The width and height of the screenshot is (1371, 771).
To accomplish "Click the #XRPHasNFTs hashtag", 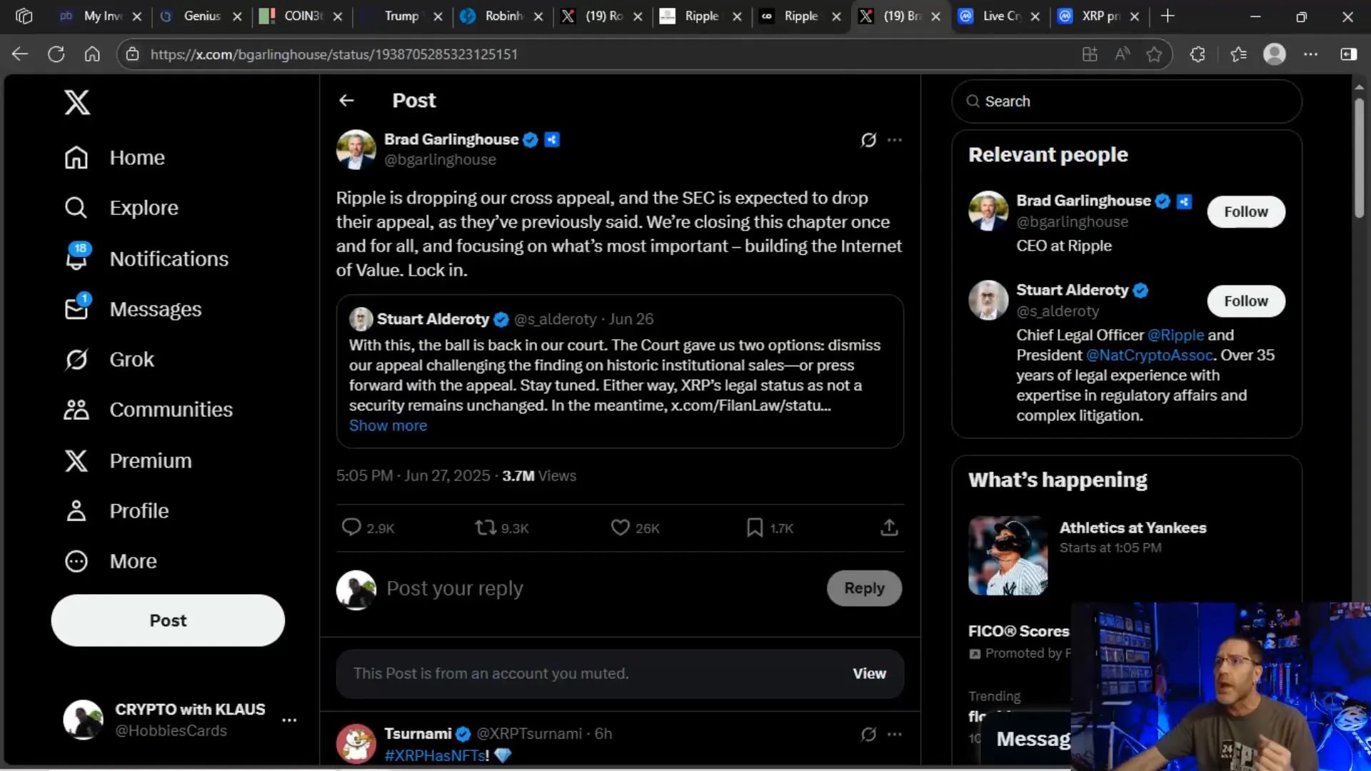I will click(x=436, y=755).
